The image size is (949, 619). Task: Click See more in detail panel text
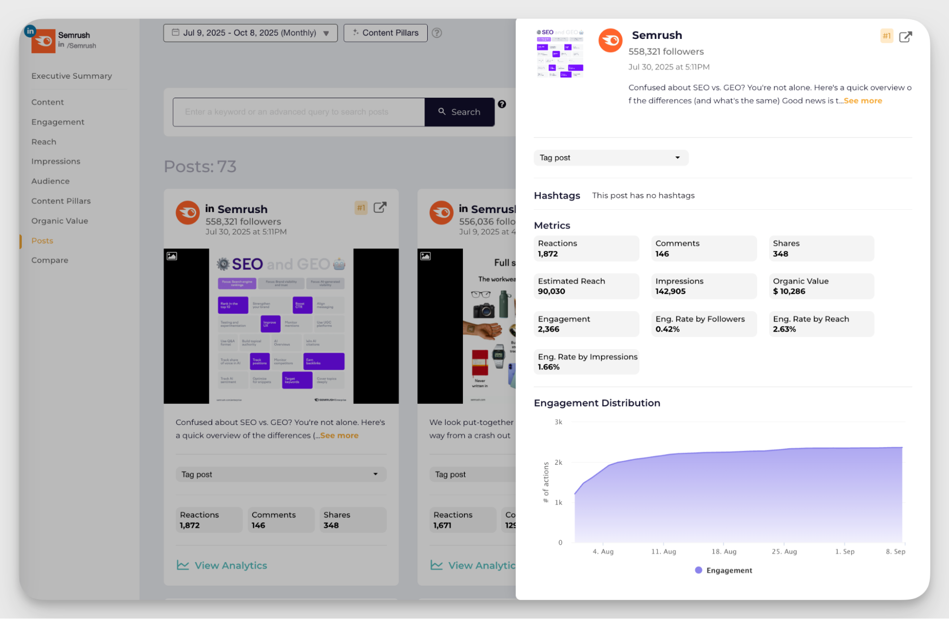click(863, 101)
